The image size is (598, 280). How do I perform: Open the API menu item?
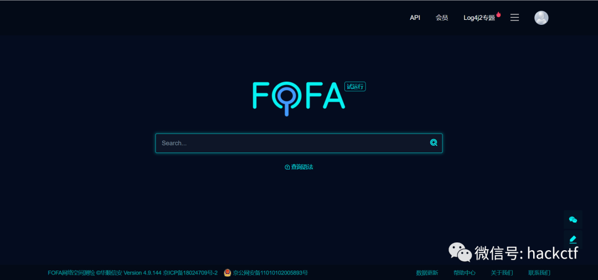point(415,18)
